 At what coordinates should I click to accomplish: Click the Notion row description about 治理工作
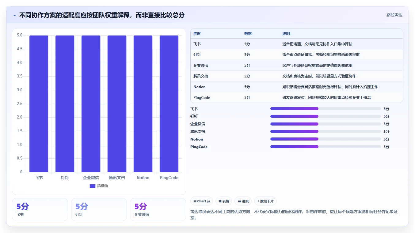pyautogui.click(x=330, y=87)
